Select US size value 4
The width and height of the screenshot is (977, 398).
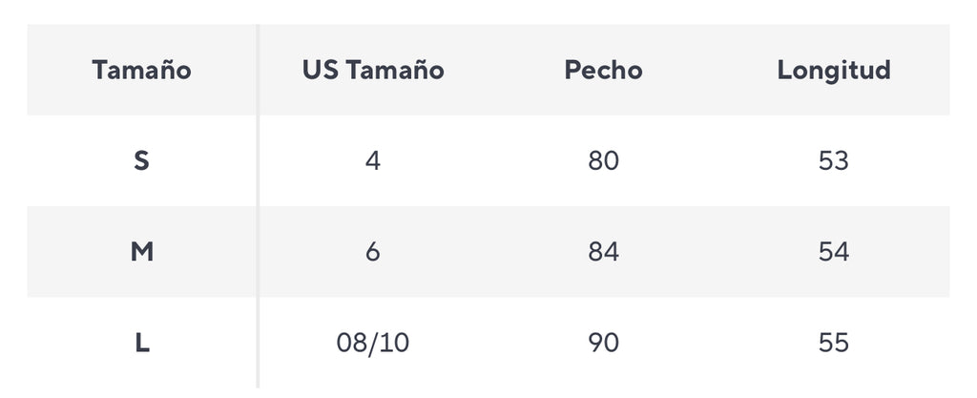coord(373,160)
